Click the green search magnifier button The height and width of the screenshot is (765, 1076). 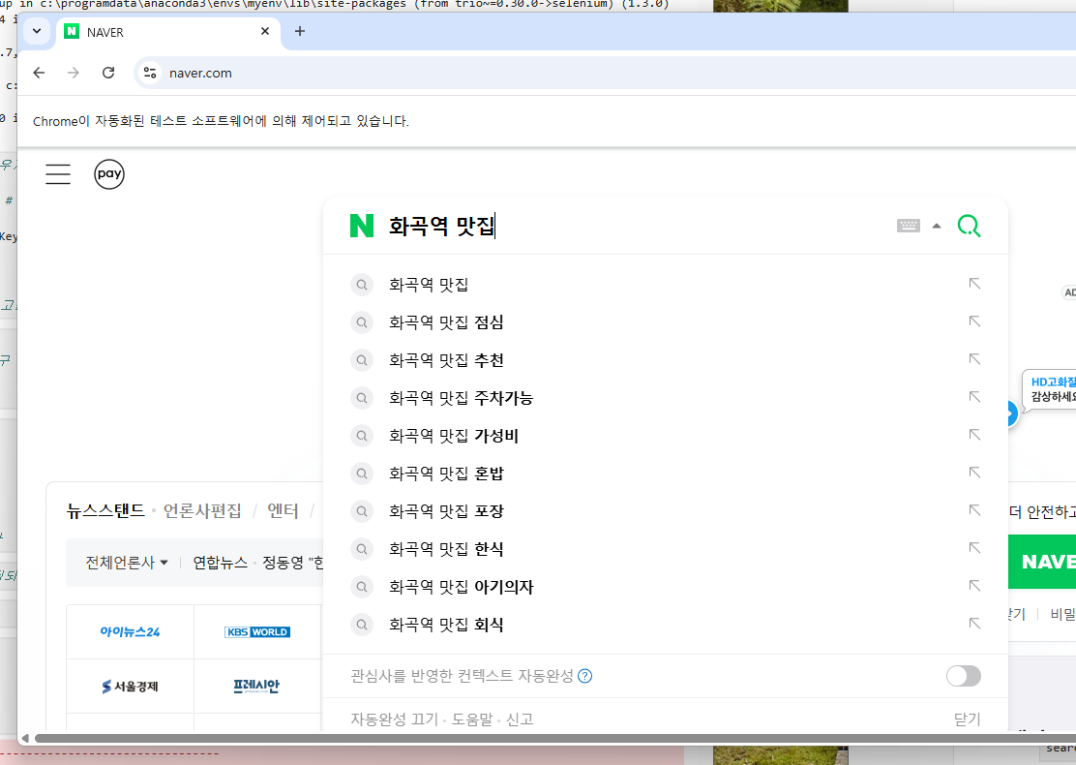(x=969, y=226)
